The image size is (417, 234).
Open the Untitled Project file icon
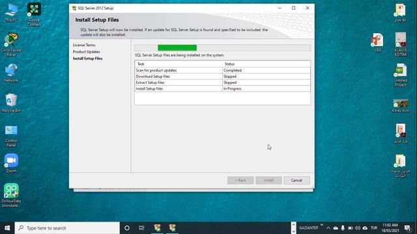[x=401, y=75]
